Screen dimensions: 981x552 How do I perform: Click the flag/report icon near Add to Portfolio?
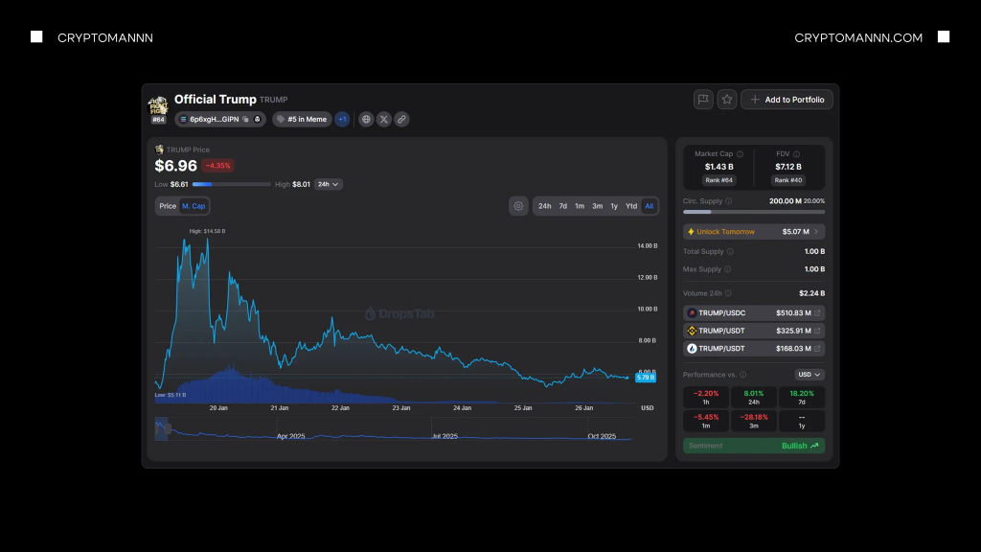pyautogui.click(x=703, y=99)
